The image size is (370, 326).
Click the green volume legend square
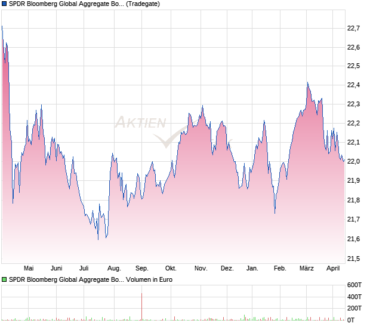click(5, 279)
